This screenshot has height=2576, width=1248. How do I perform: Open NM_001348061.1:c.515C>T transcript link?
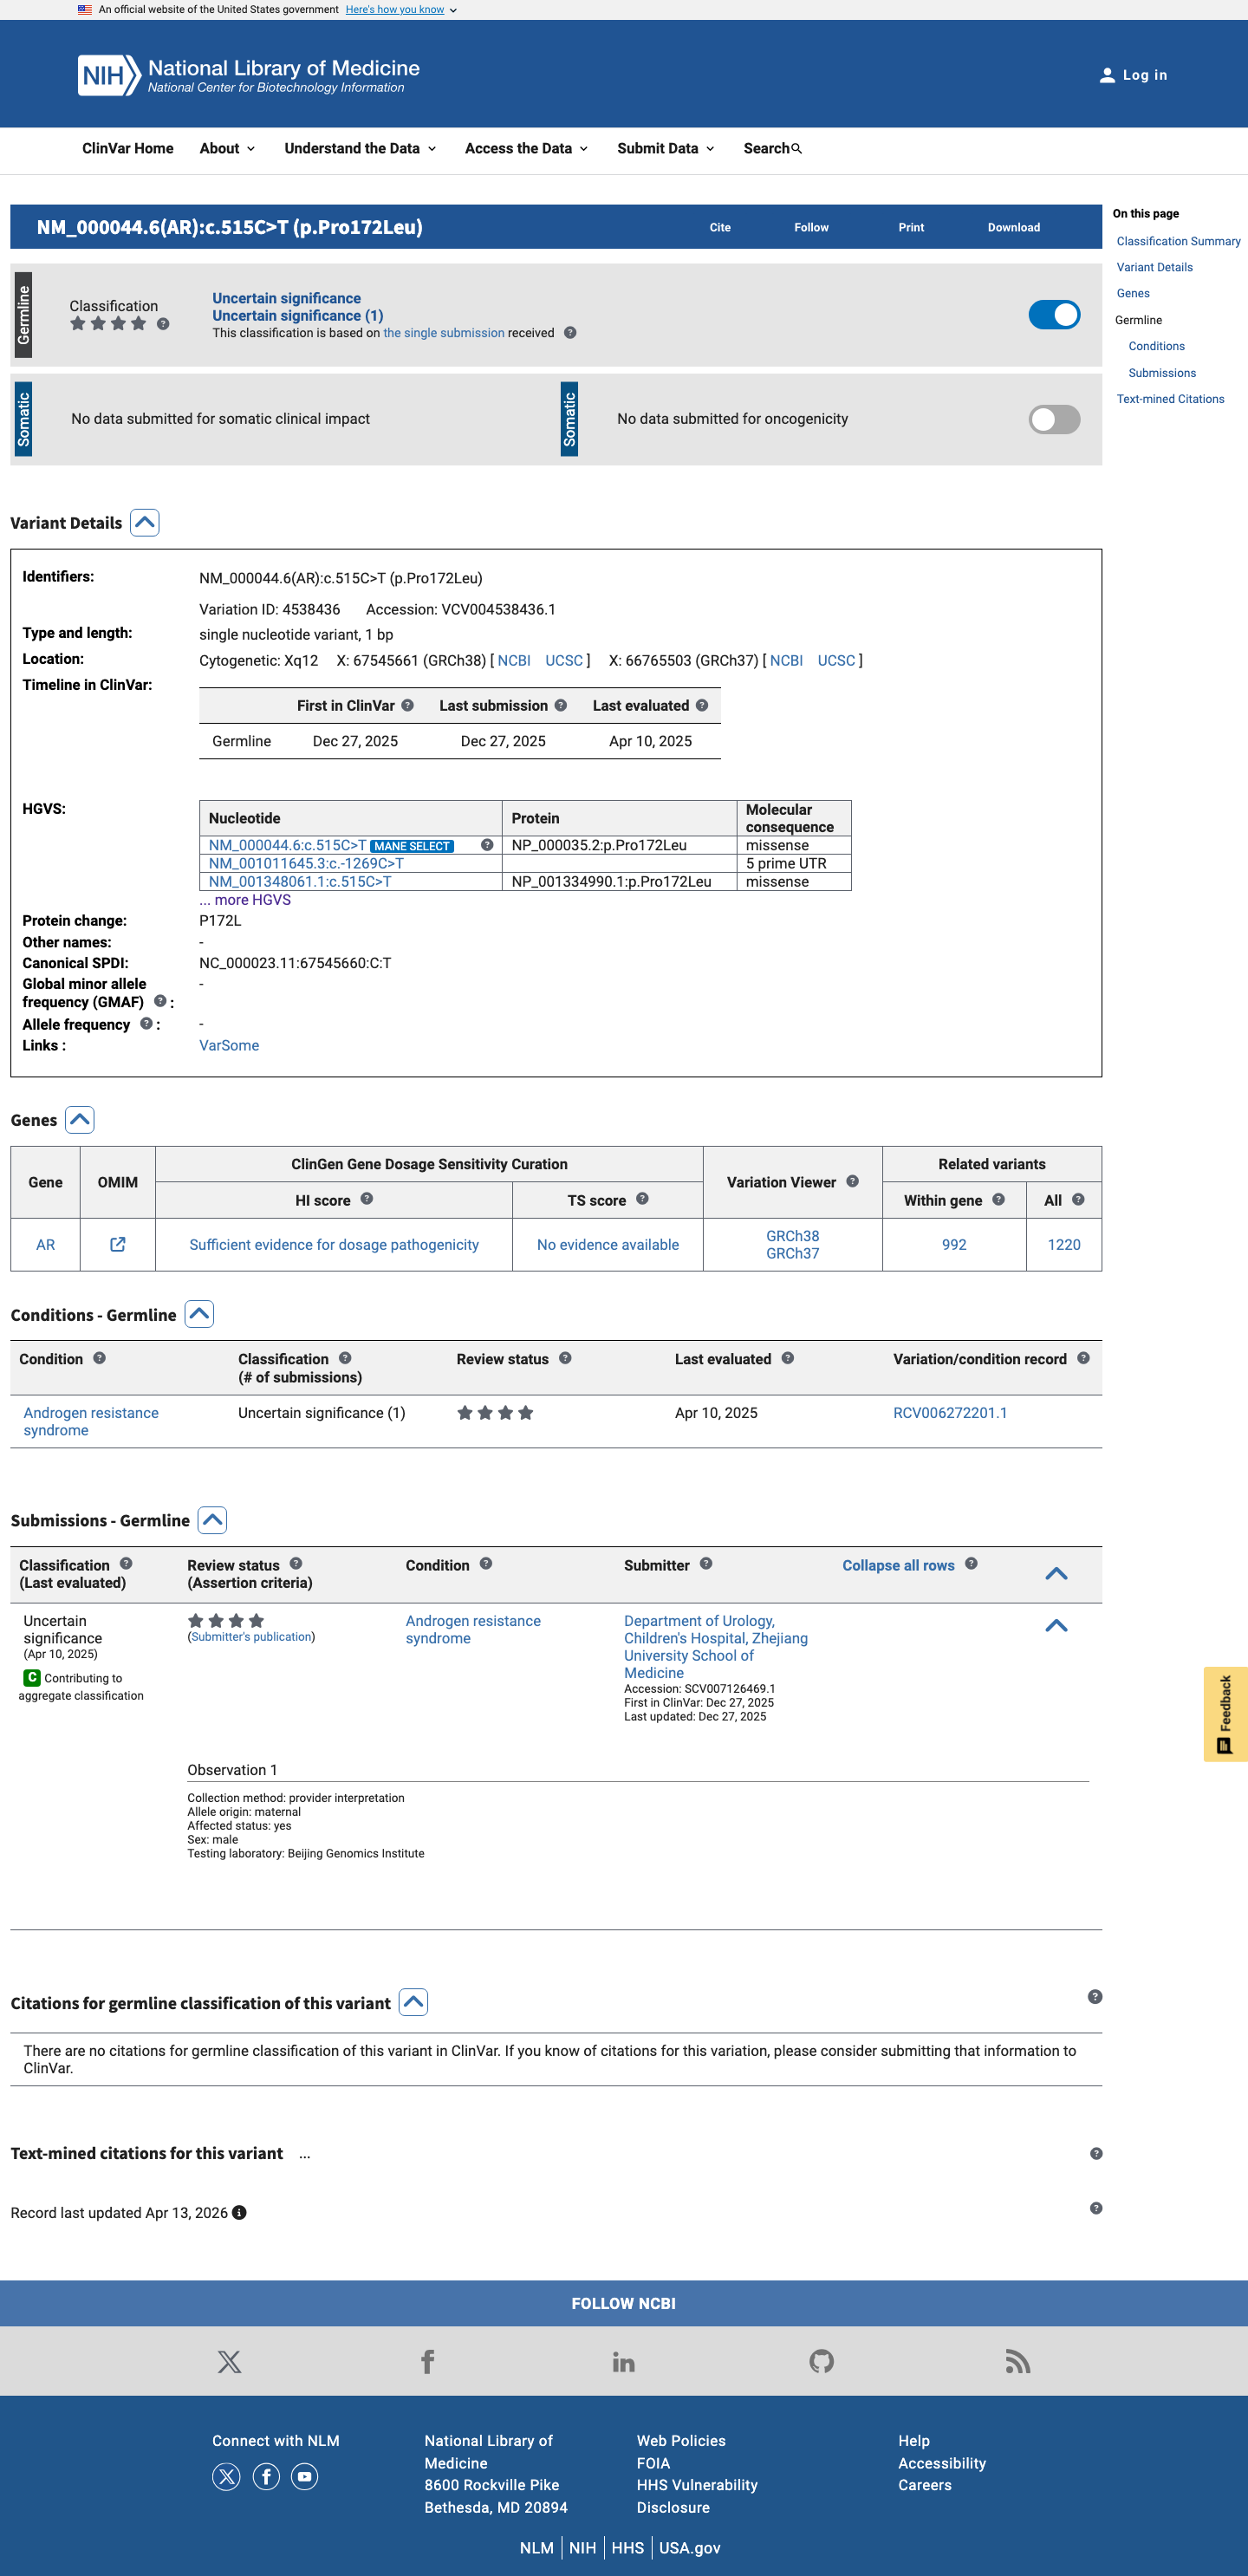[300, 882]
